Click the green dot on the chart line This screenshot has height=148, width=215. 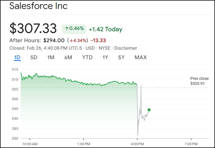[149, 110]
